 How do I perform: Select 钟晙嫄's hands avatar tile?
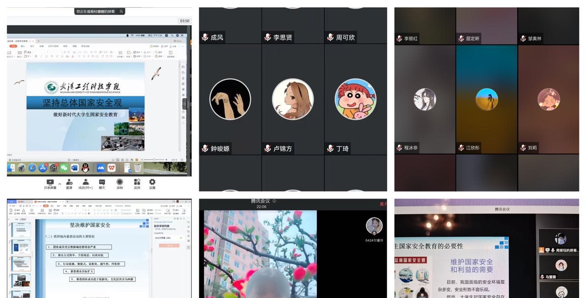pyautogui.click(x=230, y=99)
